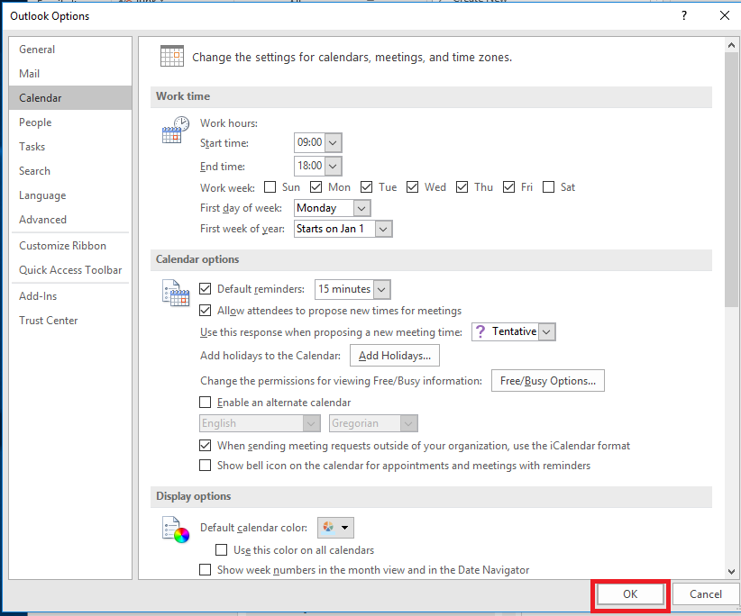This screenshot has height=616, width=741.
Task: Enable Show week numbers in month view
Action: click(x=206, y=570)
